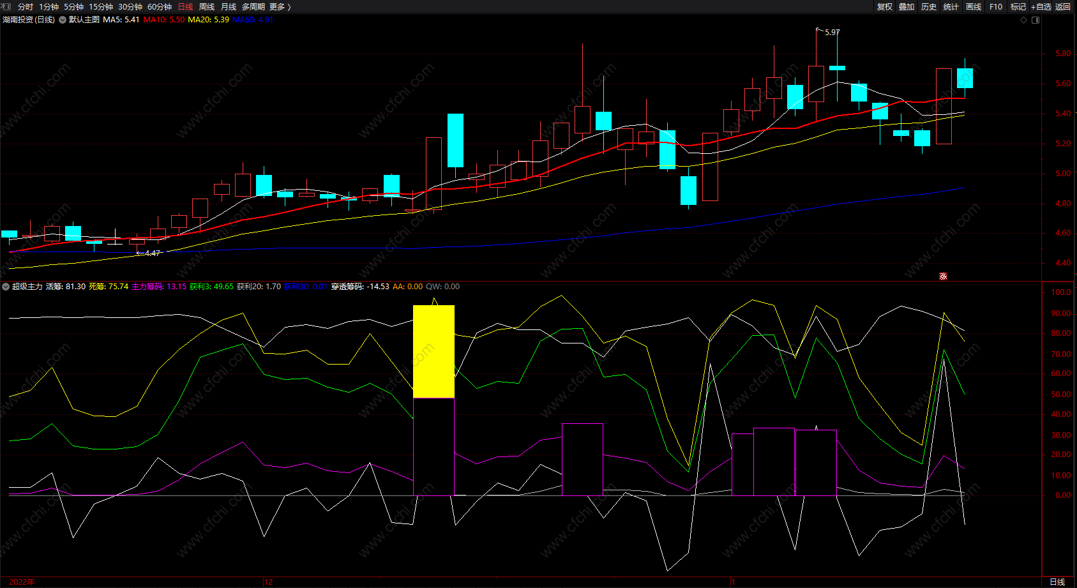
Task: Open the 标记 mark tool
Action: click(1018, 6)
